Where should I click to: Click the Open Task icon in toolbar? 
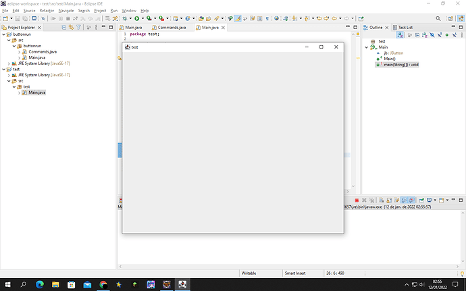pyautogui.click(x=209, y=18)
